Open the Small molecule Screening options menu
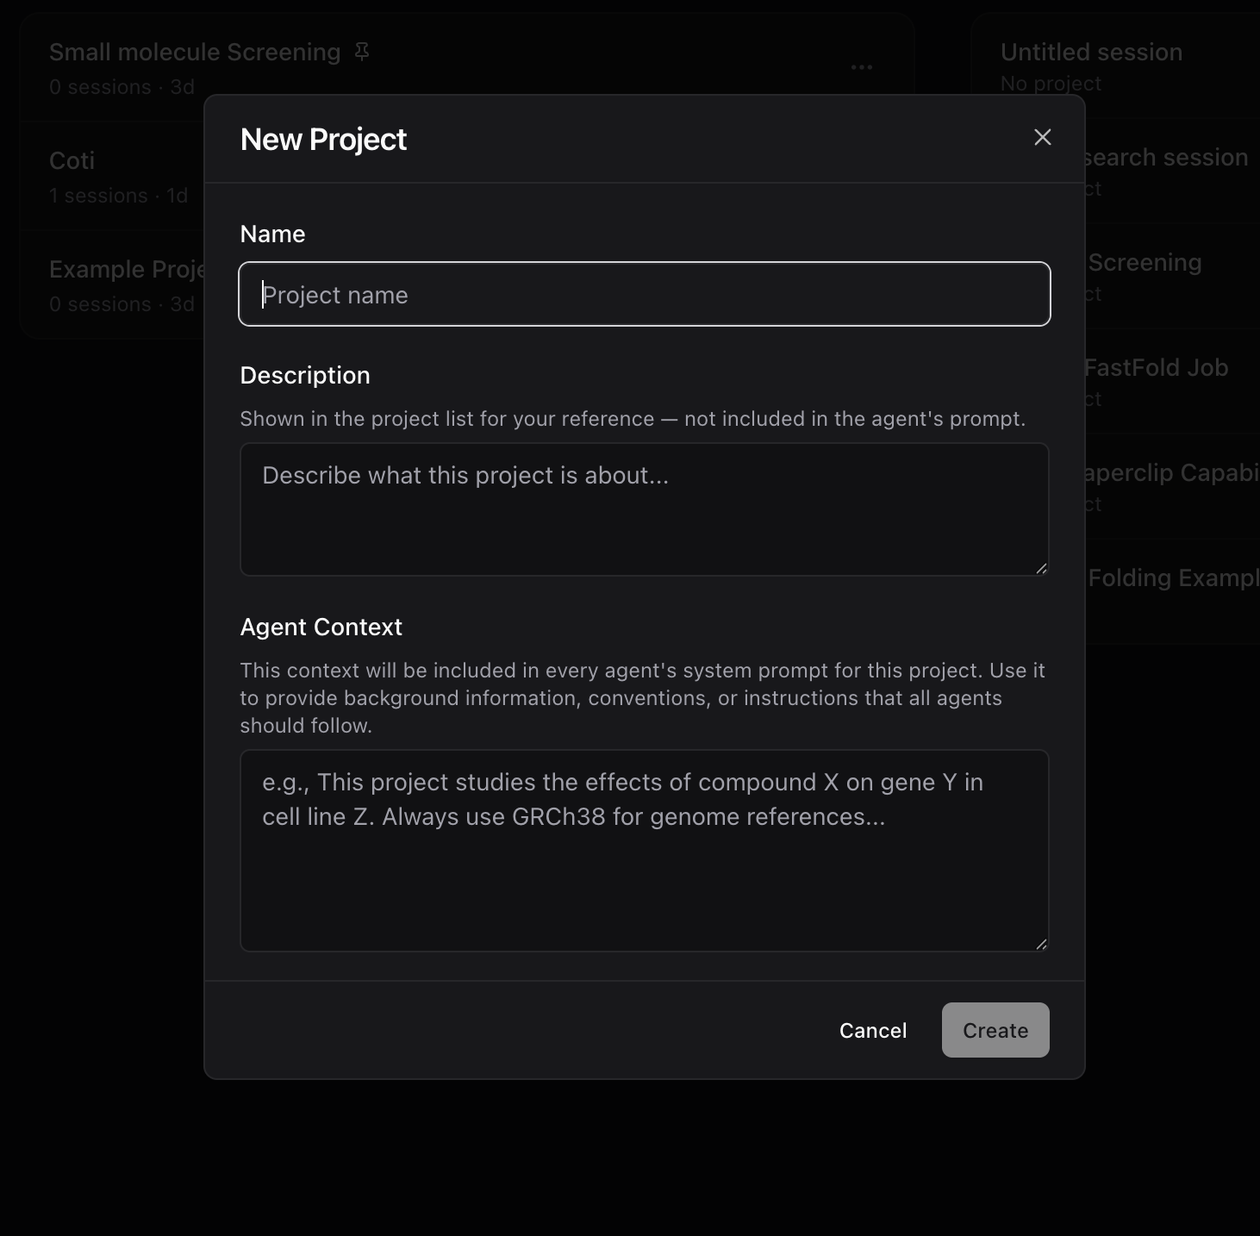This screenshot has height=1236, width=1260. coord(862,67)
